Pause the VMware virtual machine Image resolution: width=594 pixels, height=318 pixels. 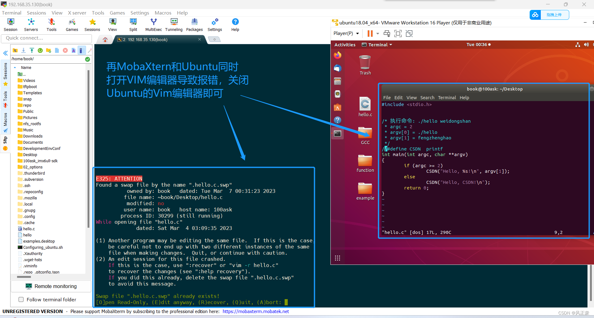[370, 33]
